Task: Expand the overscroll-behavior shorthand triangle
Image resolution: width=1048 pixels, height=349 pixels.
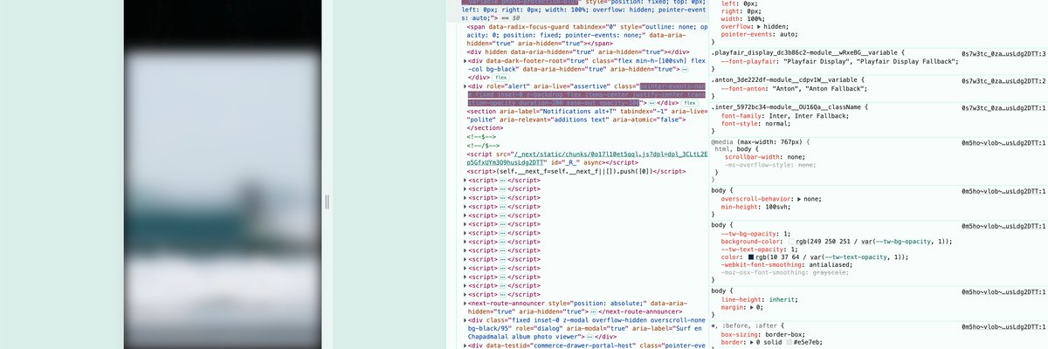Action: [x=800, y=198]
